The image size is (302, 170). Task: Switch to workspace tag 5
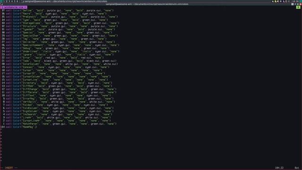[15, 1]
